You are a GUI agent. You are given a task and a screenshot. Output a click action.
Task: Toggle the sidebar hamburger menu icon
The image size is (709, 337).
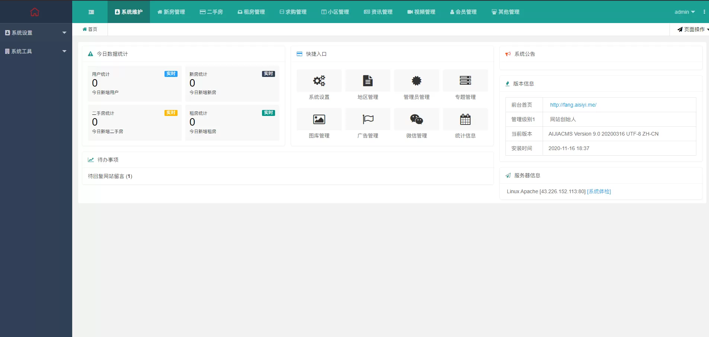pos(91,12)
